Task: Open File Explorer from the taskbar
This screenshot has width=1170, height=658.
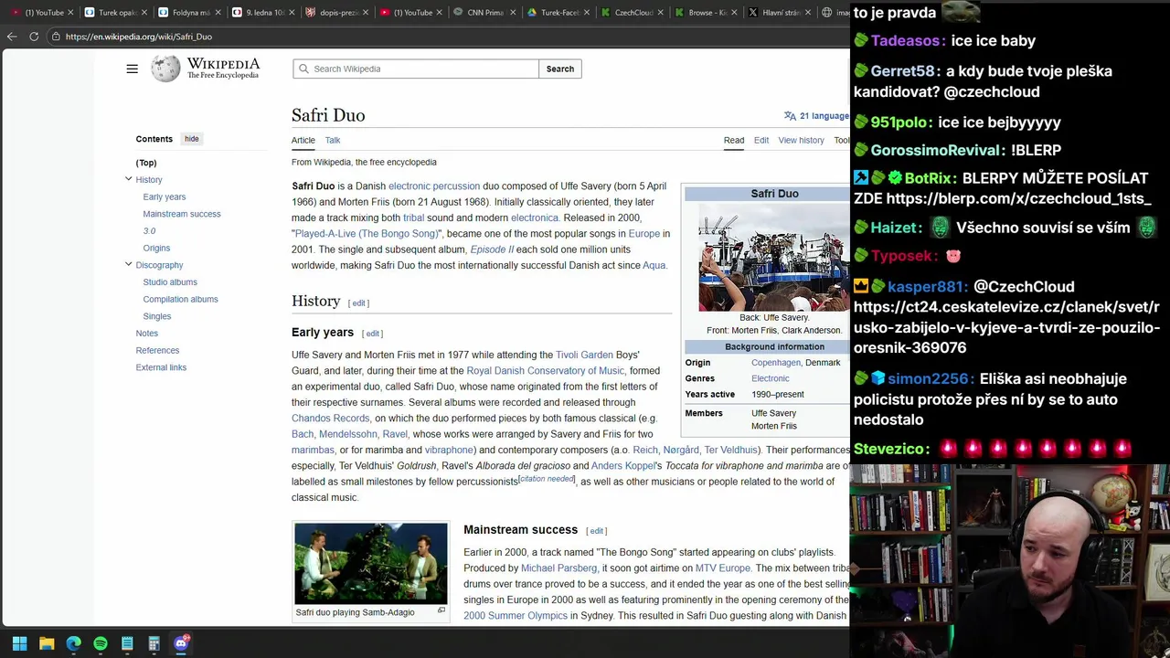Action: (x=47, y=643)
